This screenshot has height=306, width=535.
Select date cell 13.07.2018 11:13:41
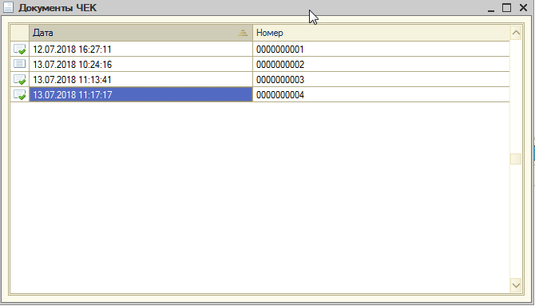point(141,80)
